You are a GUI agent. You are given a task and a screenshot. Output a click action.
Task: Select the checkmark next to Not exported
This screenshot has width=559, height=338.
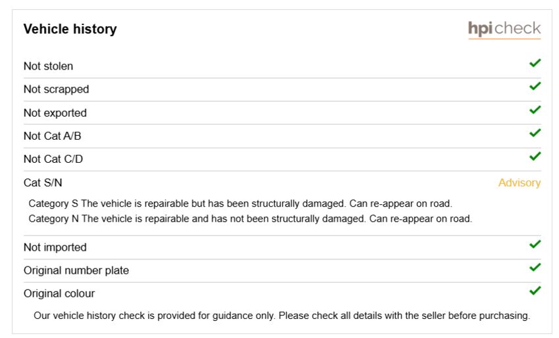pyautogui.click(x=535, y=110)
